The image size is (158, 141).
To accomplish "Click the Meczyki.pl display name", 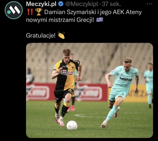I will click(41, 4).
